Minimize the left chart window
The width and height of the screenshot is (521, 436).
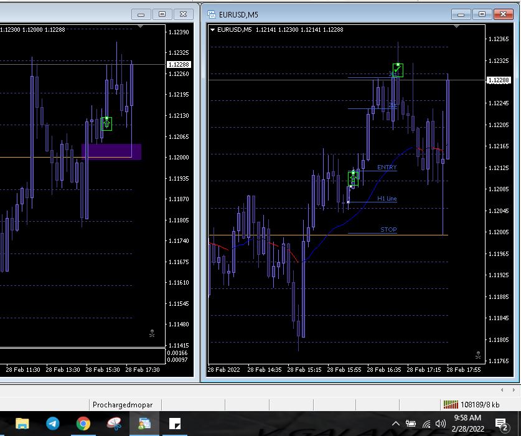(x=141, y=14)
